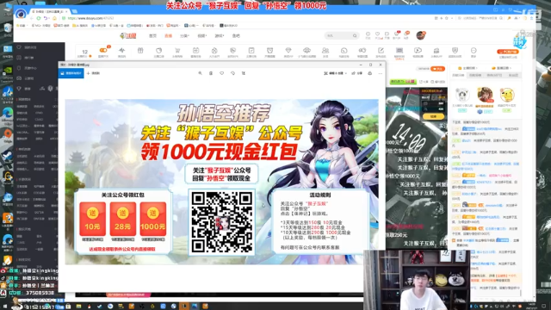This screenshot has width=551, height=310.
Task: Click the two-people friends icon in Douyu toolbar
Action: click(325, 52)
